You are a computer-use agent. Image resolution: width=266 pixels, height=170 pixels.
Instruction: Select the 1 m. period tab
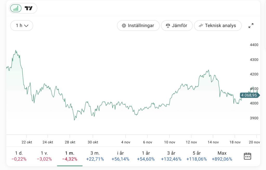[x=70, y=156]
